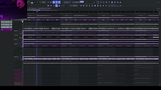Image resolution: width=161 pixels, height=90 pixels.
Task: Mute Track 8 with its toggle
Action: click(22, 46)
